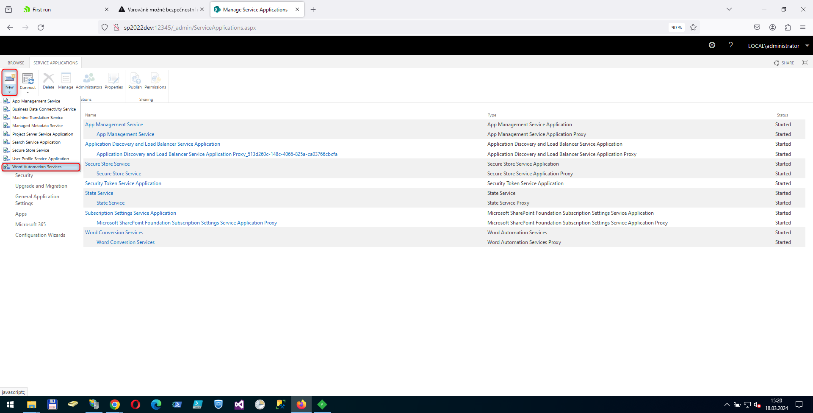Viewport: 813px width, 413px height.
Task: Switch to SERVICE APPLICATIONS ribbon tab
Action: click(55, 63)
